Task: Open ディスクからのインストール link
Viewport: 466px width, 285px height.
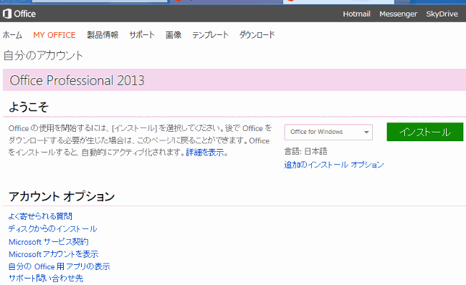Action: click(x=52, y=228)
